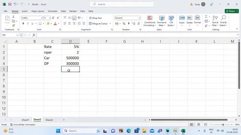Viewport: 241px width, 135px height.
Task: Toggle Middle Align
Action: (69, 18)
